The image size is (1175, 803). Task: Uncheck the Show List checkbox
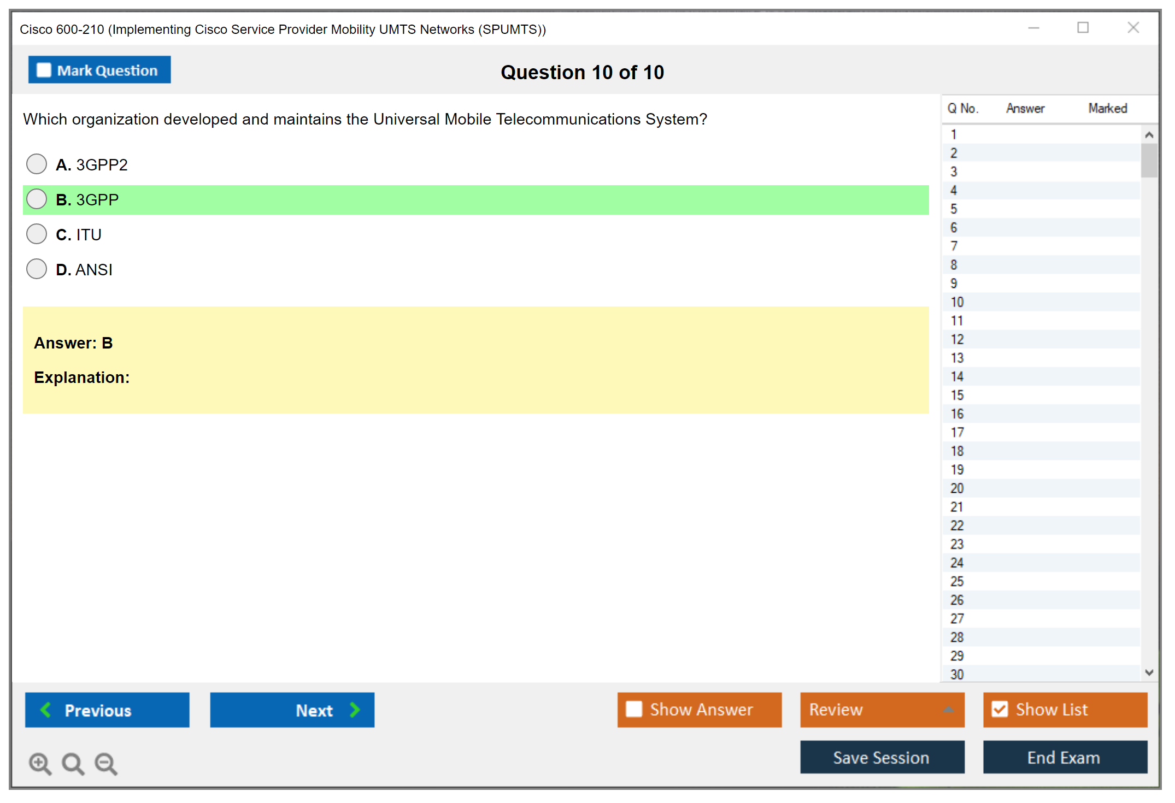(1000, 710)
